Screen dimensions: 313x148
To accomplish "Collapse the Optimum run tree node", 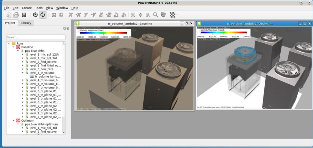I will pyautogui.click(x=13, y=120).
